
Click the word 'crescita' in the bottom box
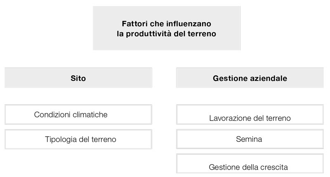(x=274, y=167)
